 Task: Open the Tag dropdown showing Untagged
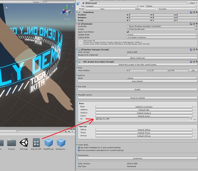tap(112, 6)
